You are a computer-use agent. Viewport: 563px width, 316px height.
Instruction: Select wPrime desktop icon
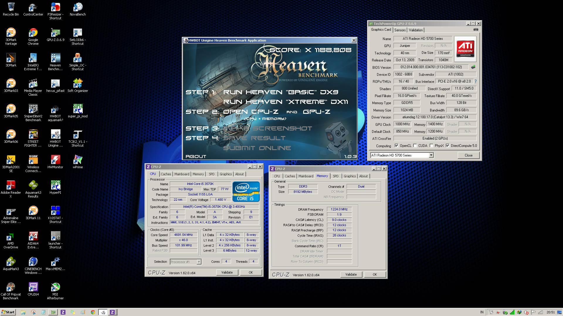coord(78,162)
